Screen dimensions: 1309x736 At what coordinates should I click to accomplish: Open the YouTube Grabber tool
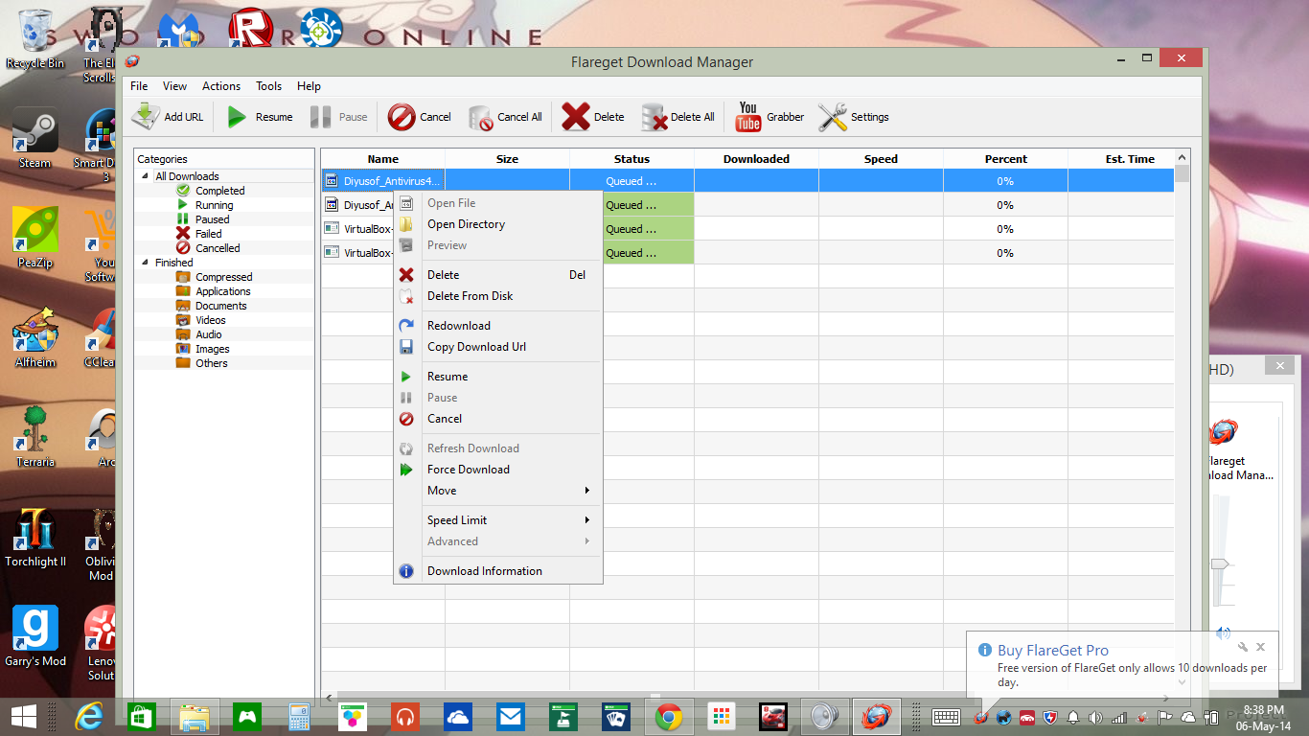click(x=769, y=117)
